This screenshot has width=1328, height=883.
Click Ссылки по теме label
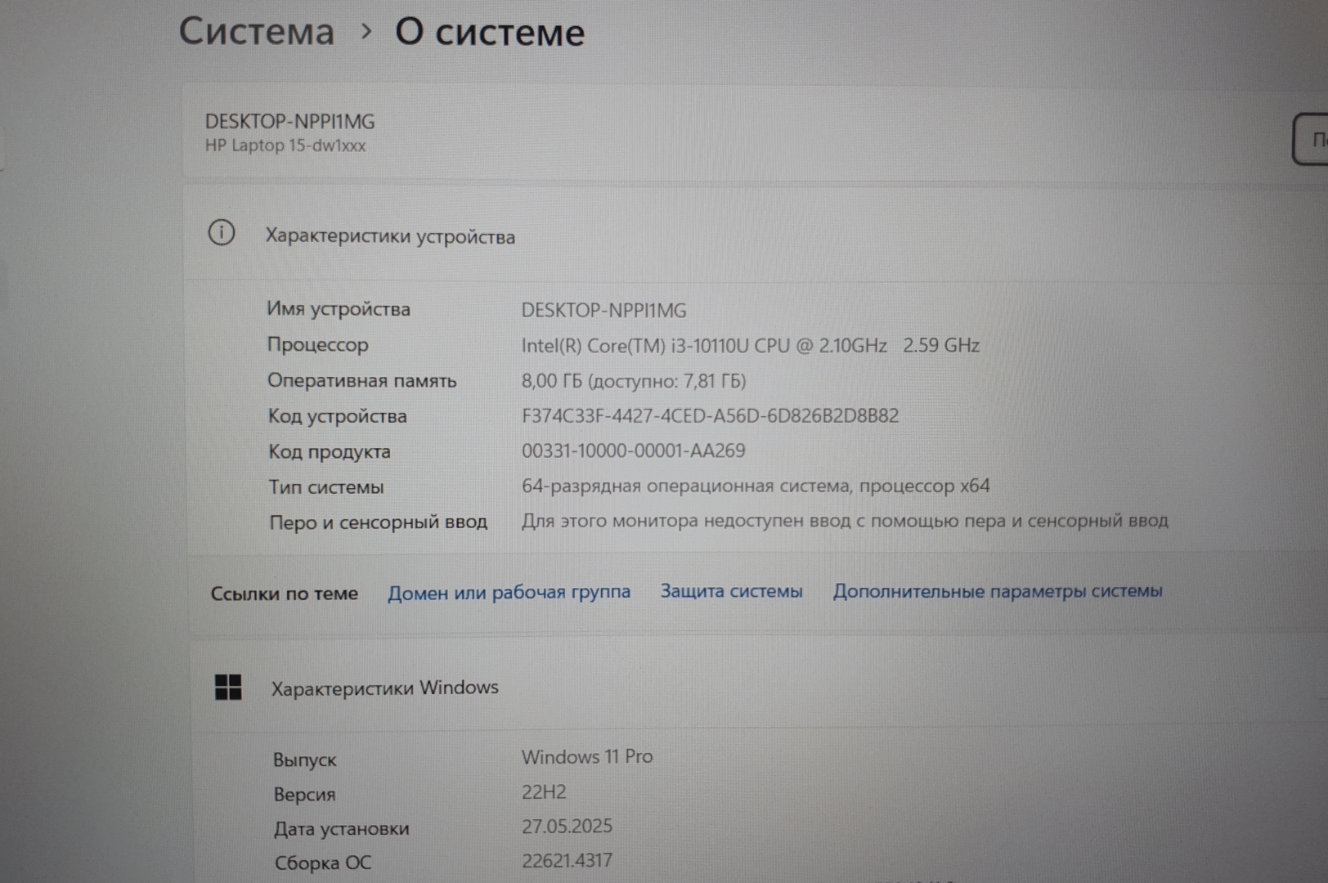[x=285, y=594]
